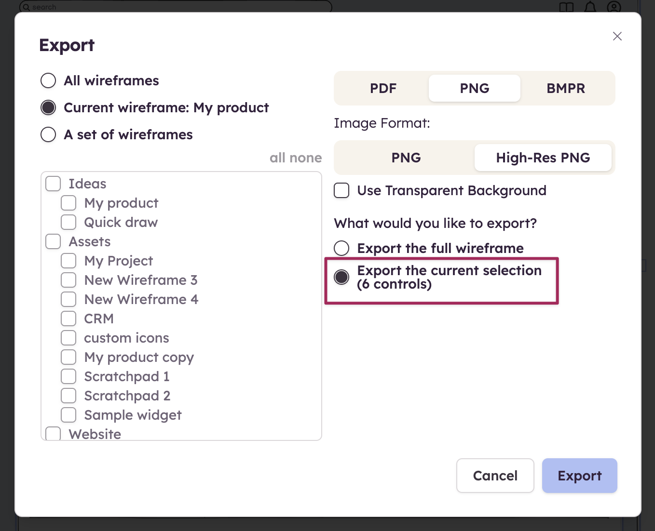Select the Sample widget checkbox
Image resolution: width=655 pixels, height=531 pixels.
point(68,415)
